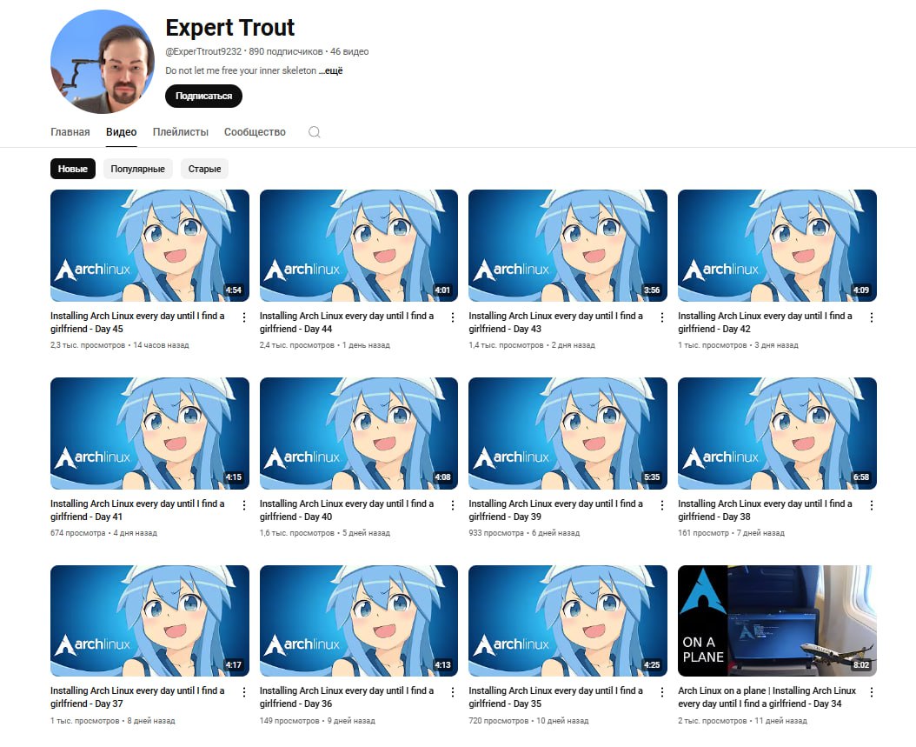Select the Старые sort filter chip
This screenshot has width=916, height=747.
point(204,169)
